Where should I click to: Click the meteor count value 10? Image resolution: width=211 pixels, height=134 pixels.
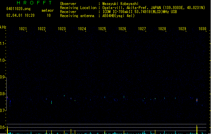coord(49,15)
